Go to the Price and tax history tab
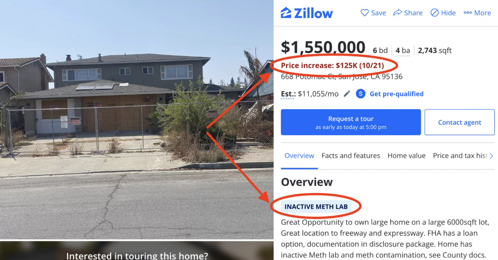This screenshot has height=260, width=498. 460,156
